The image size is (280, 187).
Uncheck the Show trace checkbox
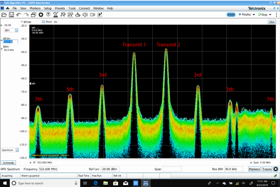click(43, 22)
